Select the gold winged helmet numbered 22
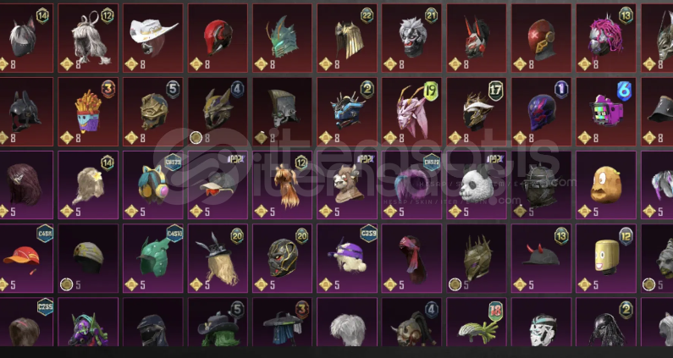Viewport: 673px width, 358px height. (x=347, y=38)
